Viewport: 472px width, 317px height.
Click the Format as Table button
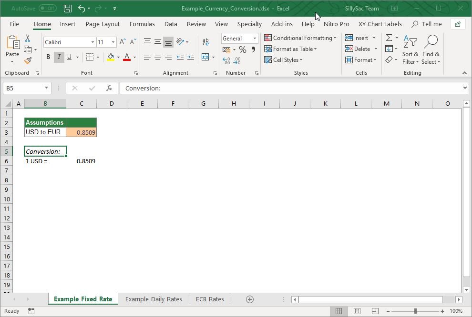tap(292, 49)
